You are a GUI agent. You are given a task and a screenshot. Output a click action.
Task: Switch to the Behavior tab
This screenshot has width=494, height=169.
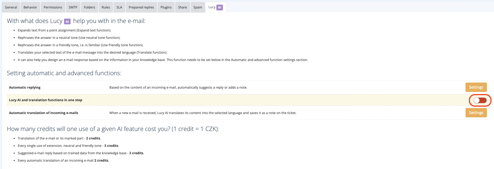(30, 7)
